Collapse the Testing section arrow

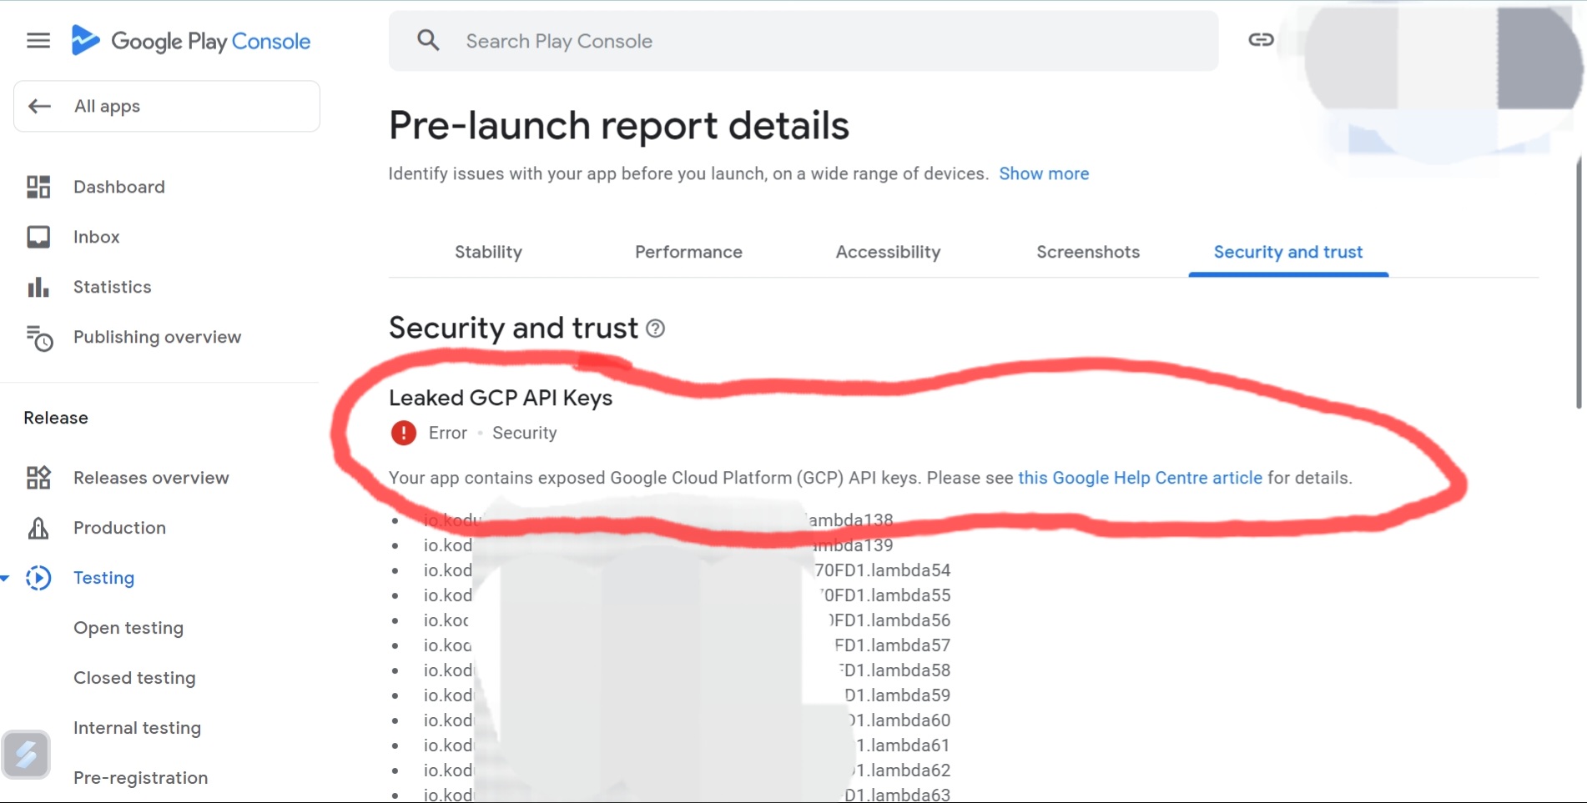(5, 578)
